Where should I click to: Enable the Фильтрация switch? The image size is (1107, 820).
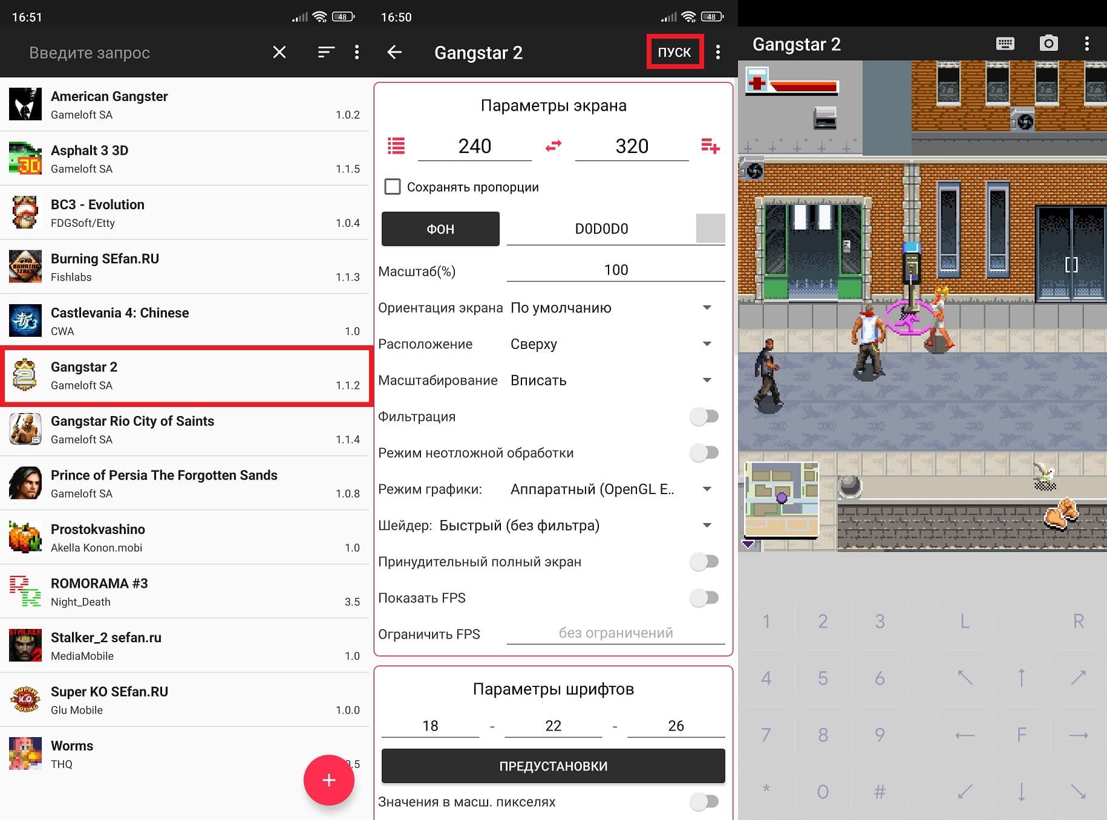[x=704, y=417]
